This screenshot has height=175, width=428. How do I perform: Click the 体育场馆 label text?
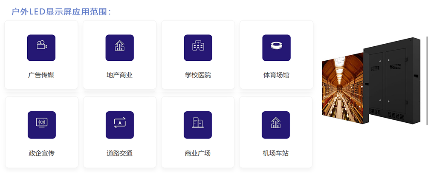click(x=276, y=75)
